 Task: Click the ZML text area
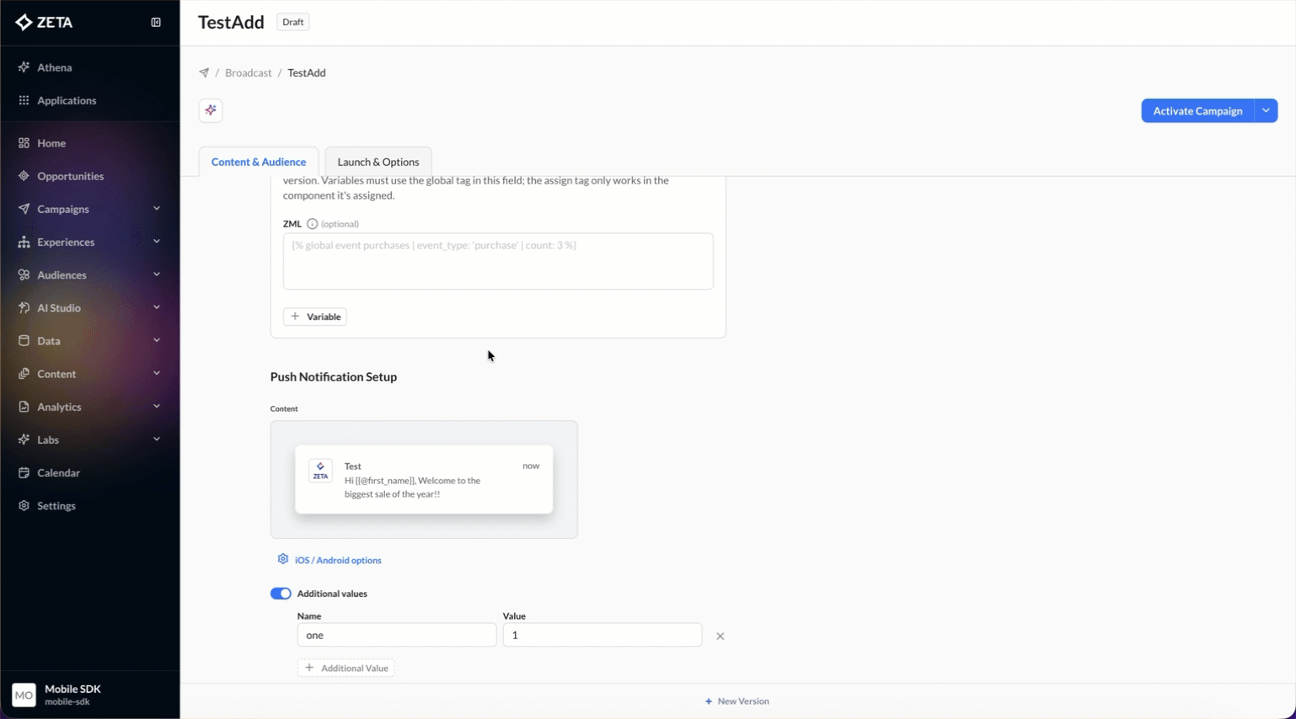(498, 261)
